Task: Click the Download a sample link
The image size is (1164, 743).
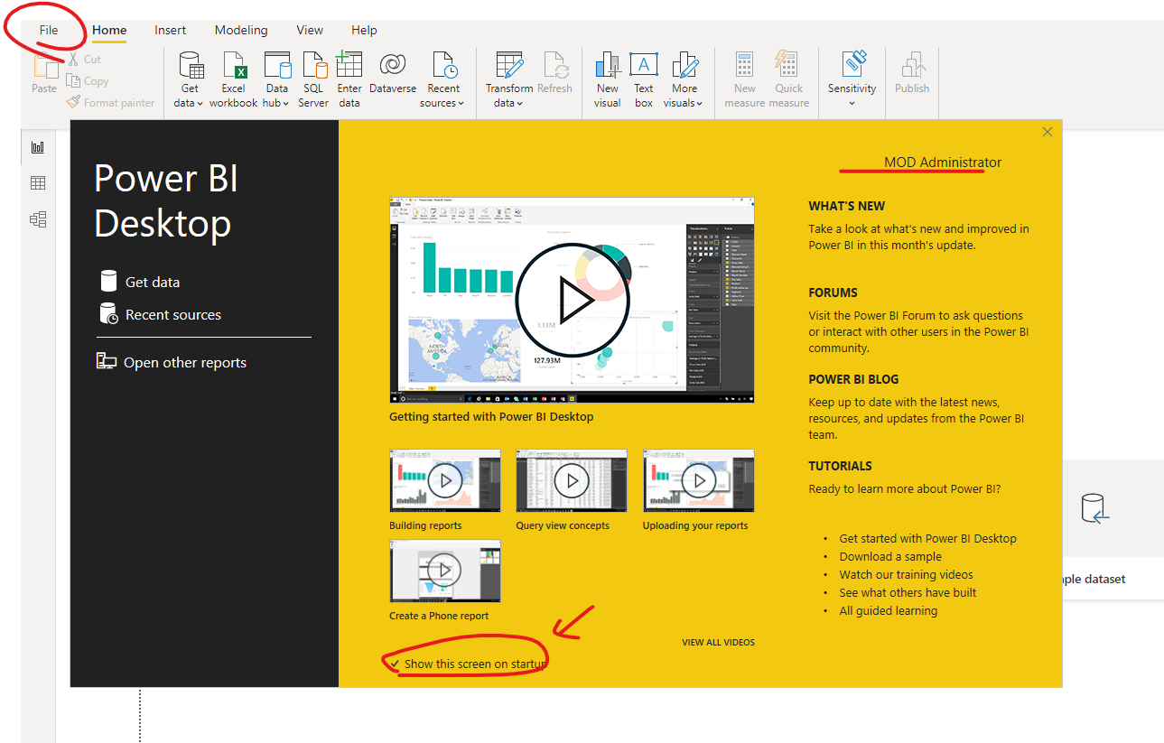Action: click(890, 556)
